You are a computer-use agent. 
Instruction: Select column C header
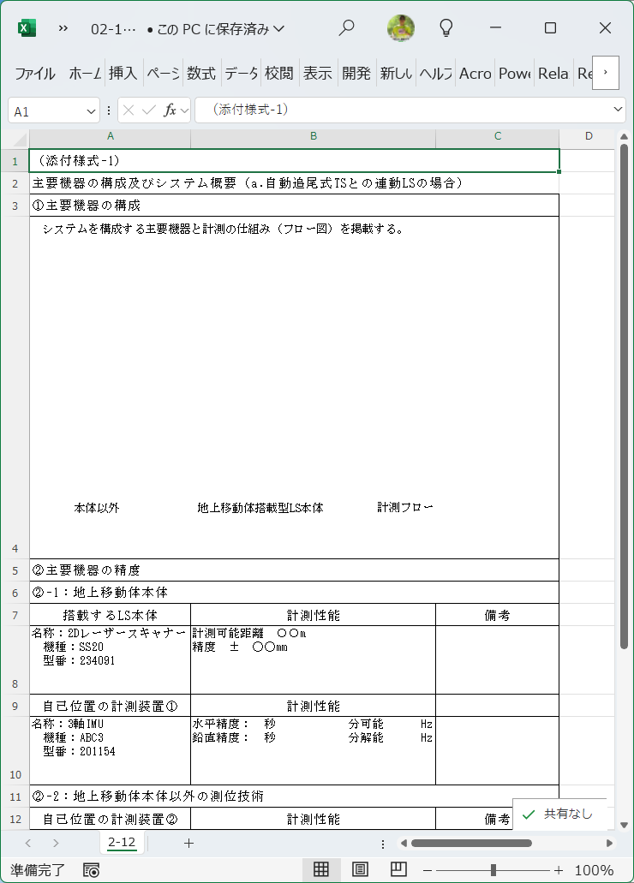[x=498, y=136]
